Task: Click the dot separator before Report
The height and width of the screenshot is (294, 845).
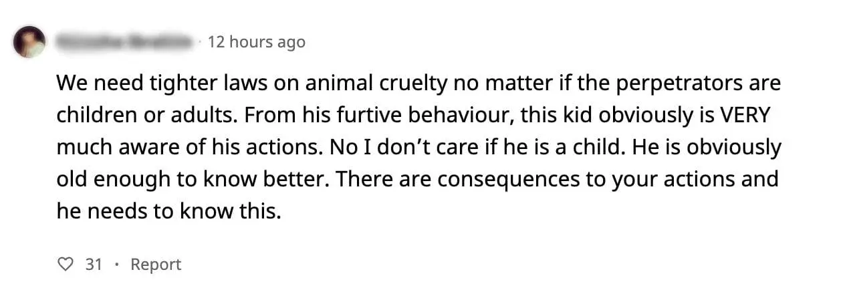Action: [x=117, y=265]
